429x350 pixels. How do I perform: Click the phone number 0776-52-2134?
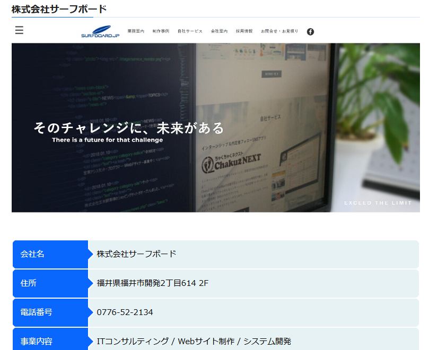point(125,312)
